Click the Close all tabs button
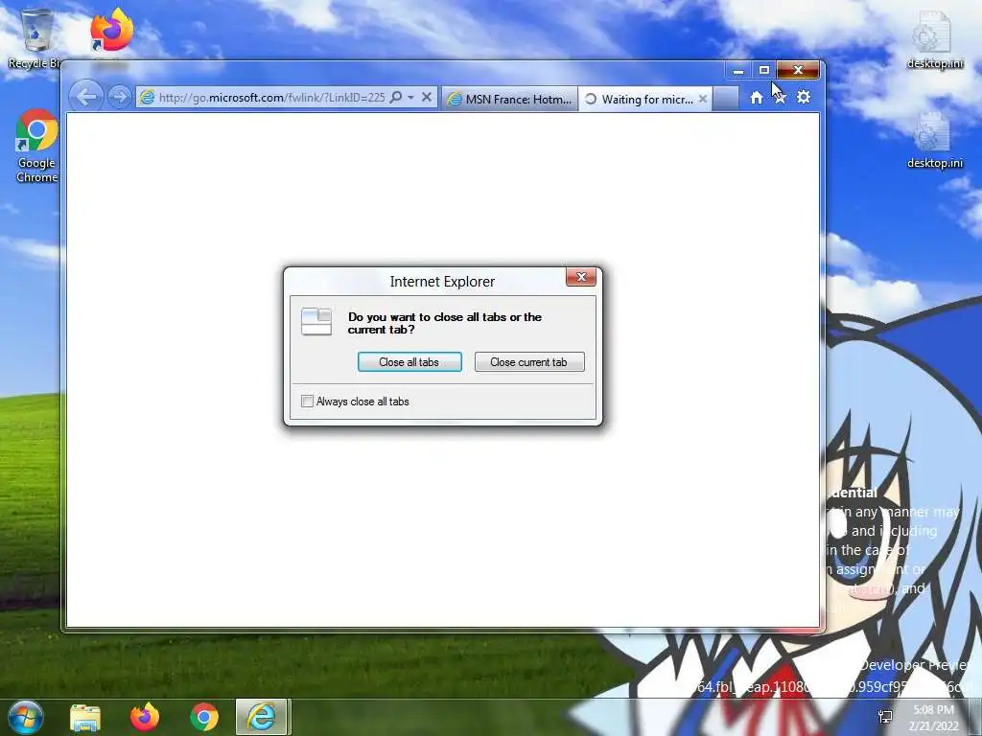The image size is (982, 736). click(x=409, y=361)
